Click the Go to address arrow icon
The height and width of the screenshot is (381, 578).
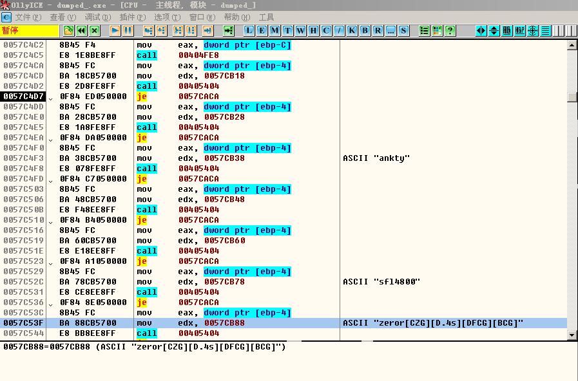tap(229, 30)
